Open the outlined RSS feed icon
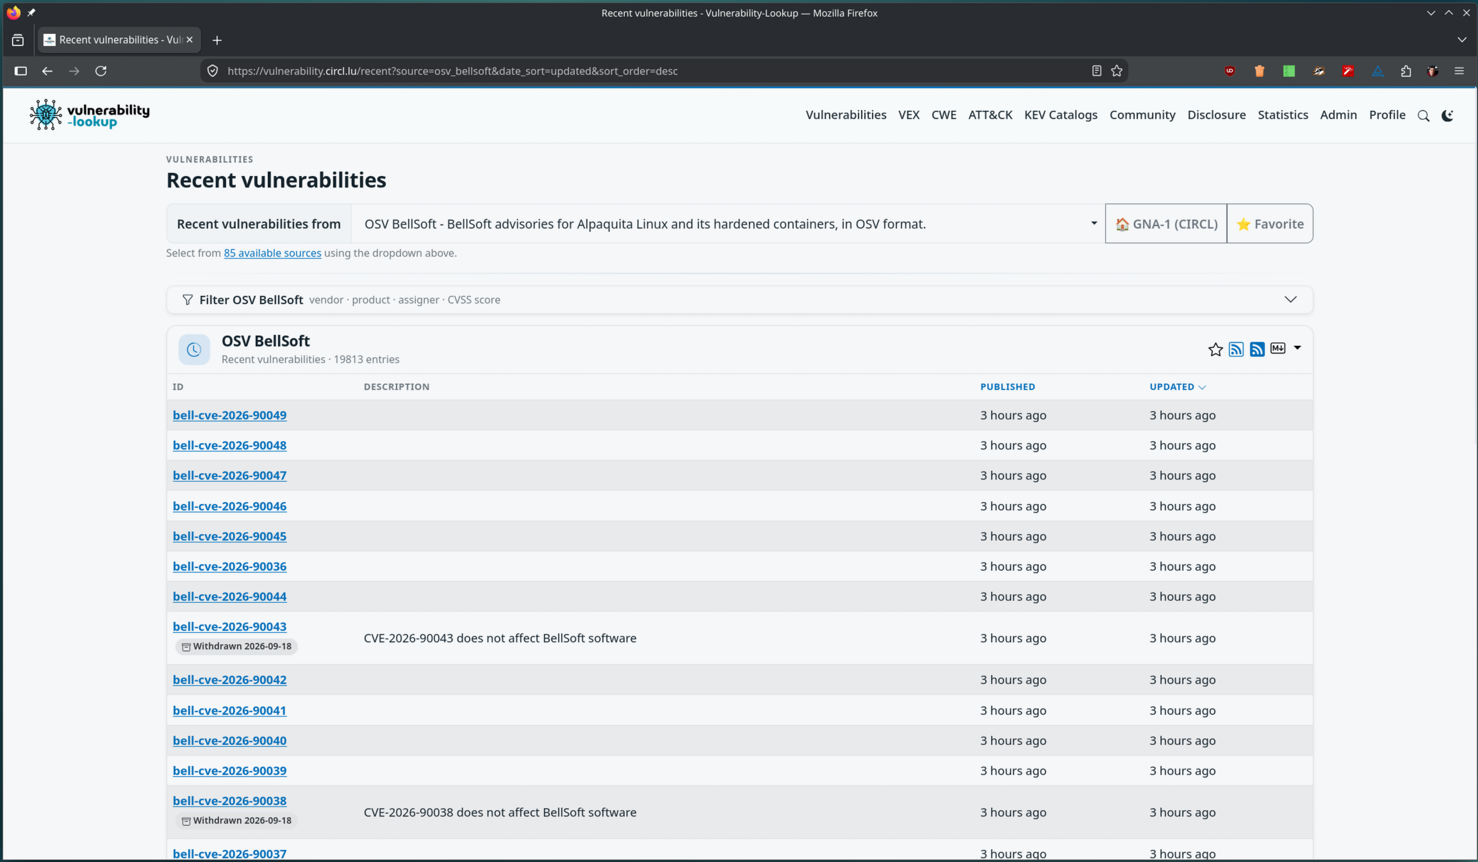This screenshot has height=862, width=1478. pos(1236,349)
